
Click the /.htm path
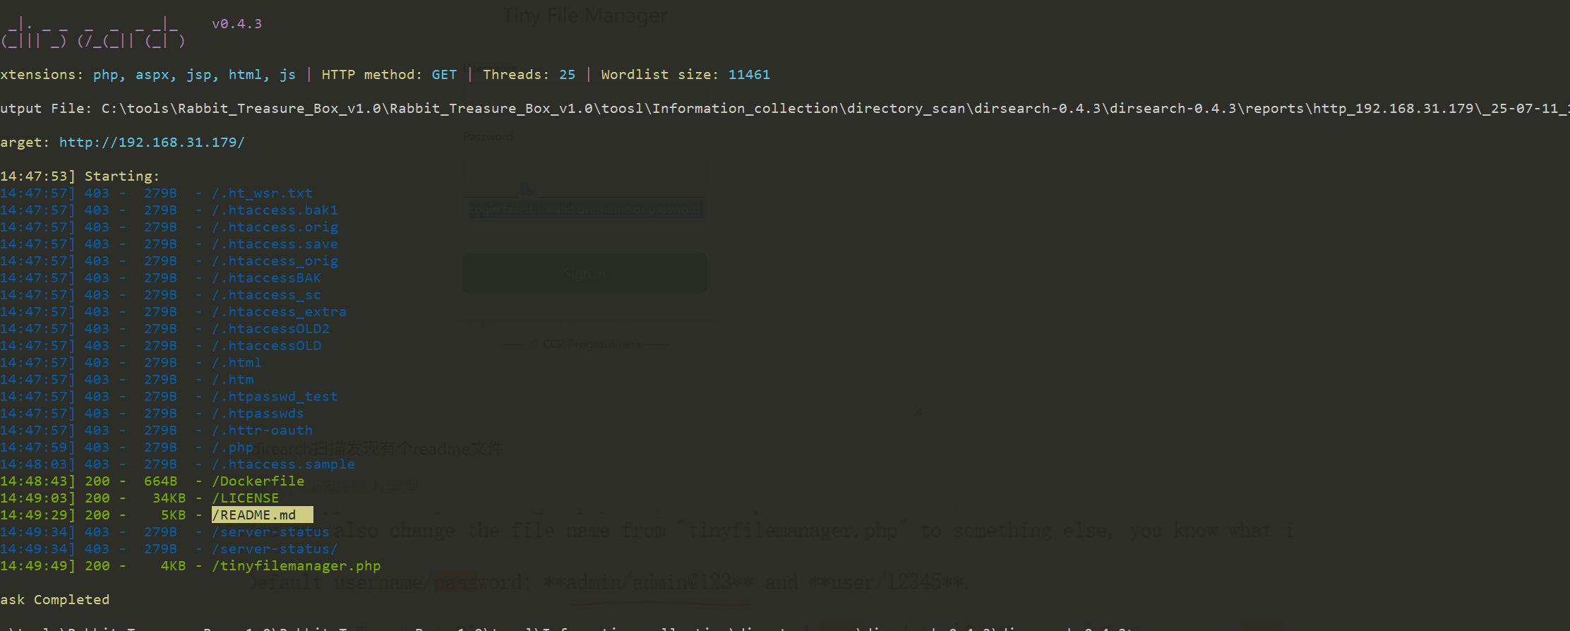click(233, 380)
